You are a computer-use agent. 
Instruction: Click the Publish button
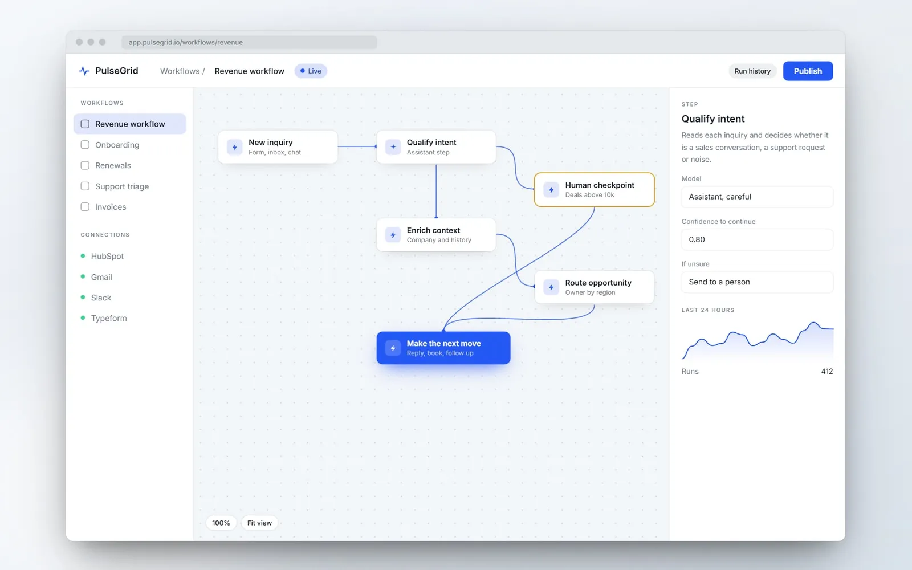point(808,71)
